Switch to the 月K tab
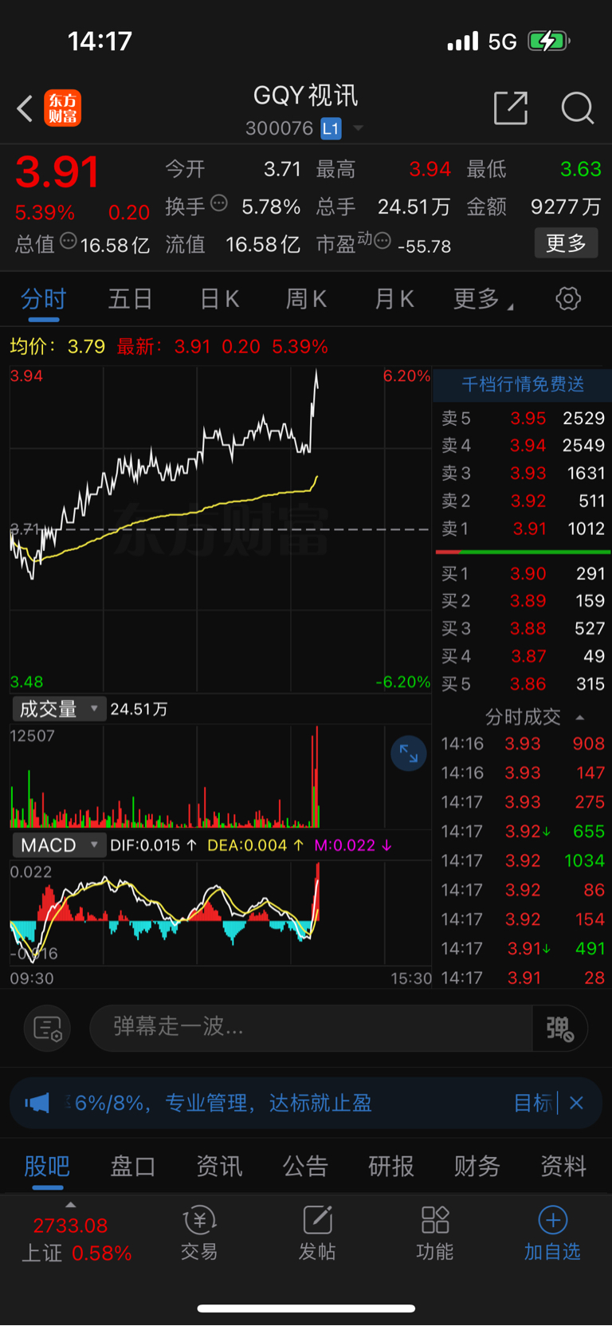 (x=394, y=299)
